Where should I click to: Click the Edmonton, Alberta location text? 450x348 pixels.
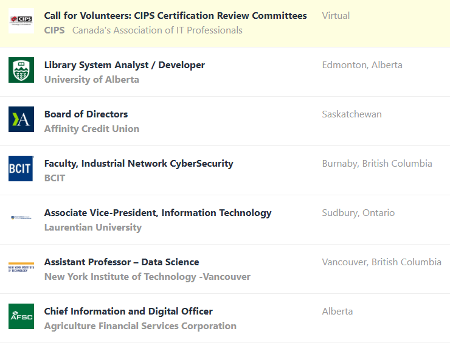point(362,65)
